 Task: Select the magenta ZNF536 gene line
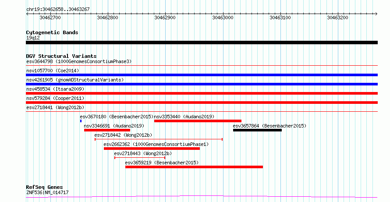[202, 197]
